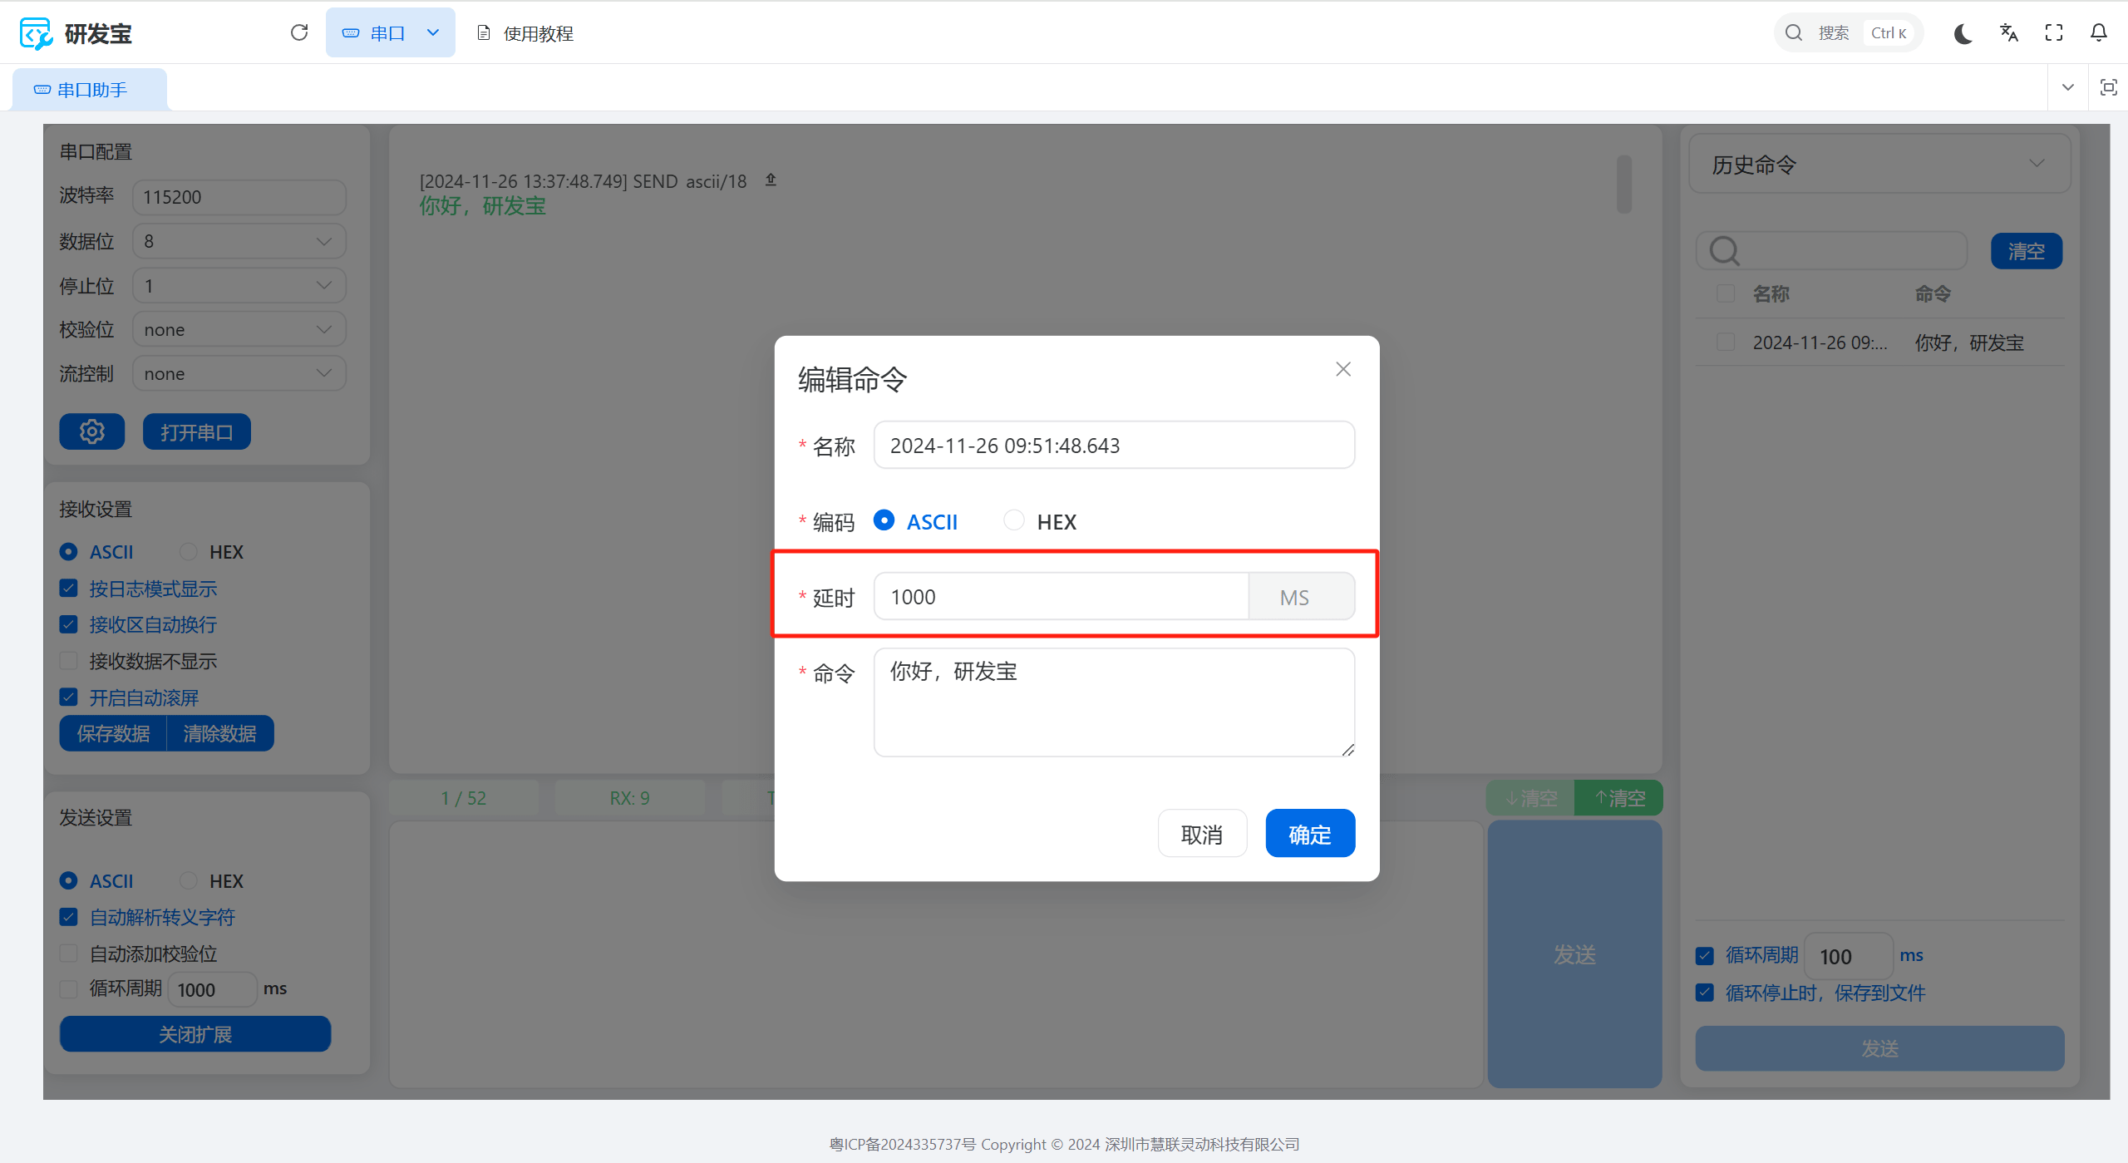Click the upload icon beside the SEND log
The width and height of the screenshot is (2128, 1163).
tap(771, 180)
